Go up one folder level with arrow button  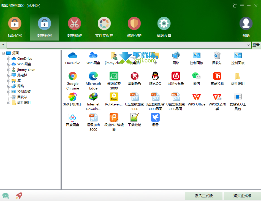click(x=3, y=45)
